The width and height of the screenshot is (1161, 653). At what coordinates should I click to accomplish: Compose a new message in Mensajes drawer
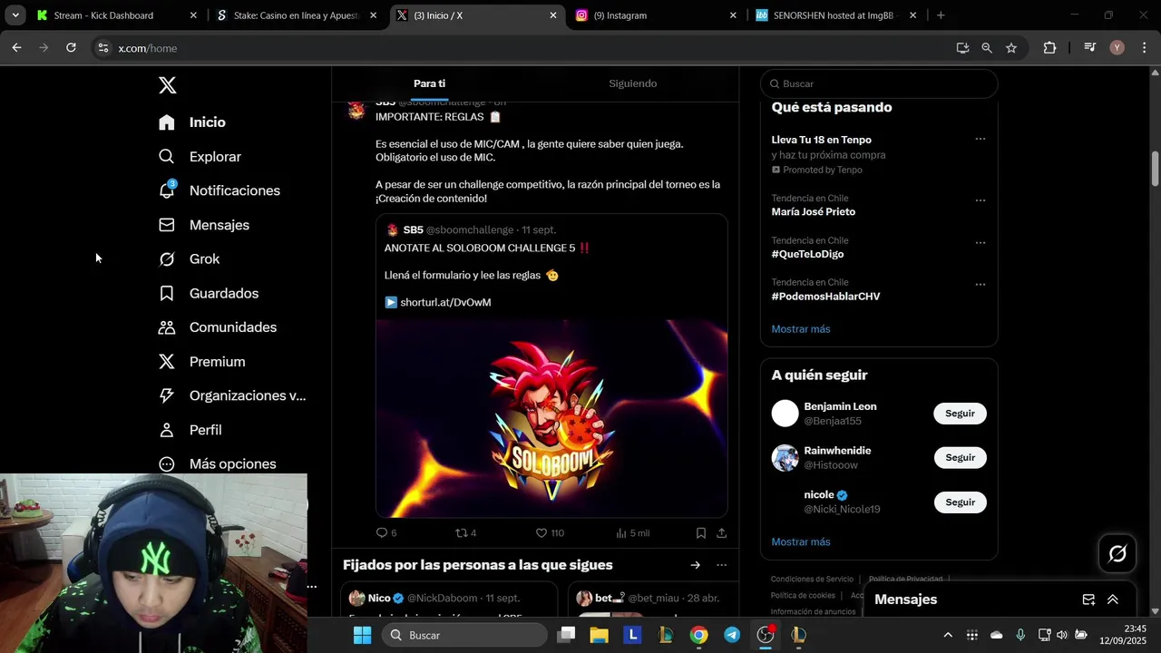pyautogui.click(x=1088, y=599)
